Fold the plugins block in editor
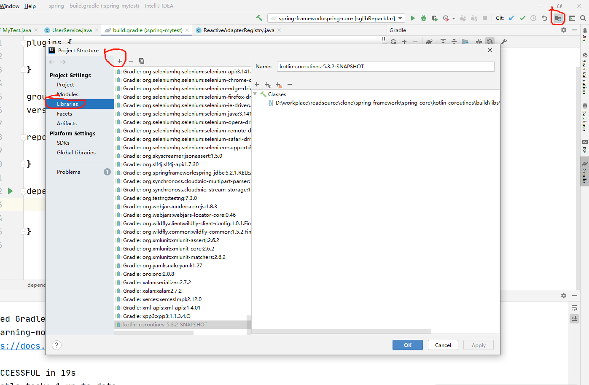589x385 pixels. coord(23,43)
